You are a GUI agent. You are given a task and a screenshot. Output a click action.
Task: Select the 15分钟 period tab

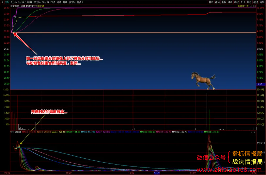[x=29, y=2]
